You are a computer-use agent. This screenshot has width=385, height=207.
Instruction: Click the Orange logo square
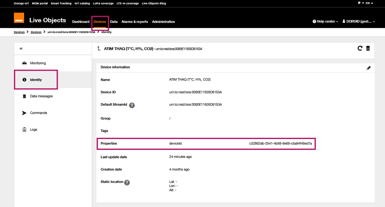point(19,18)
